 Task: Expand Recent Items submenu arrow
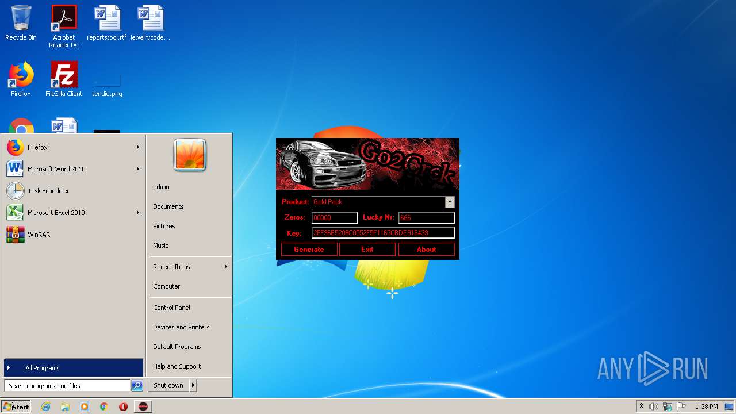click(x=225, y=267)
